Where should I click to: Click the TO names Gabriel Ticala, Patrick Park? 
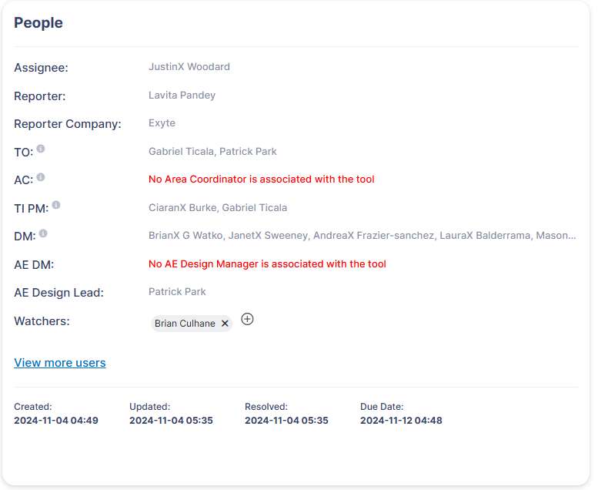coord(212,152)
